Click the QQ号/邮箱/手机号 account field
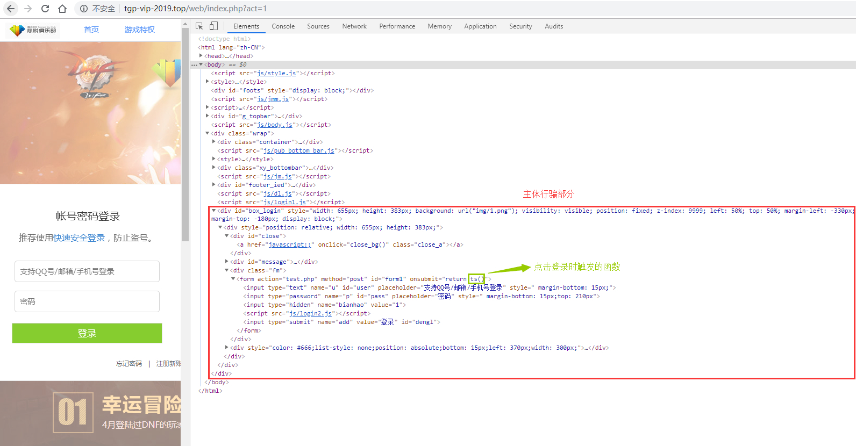 (87, 271)
